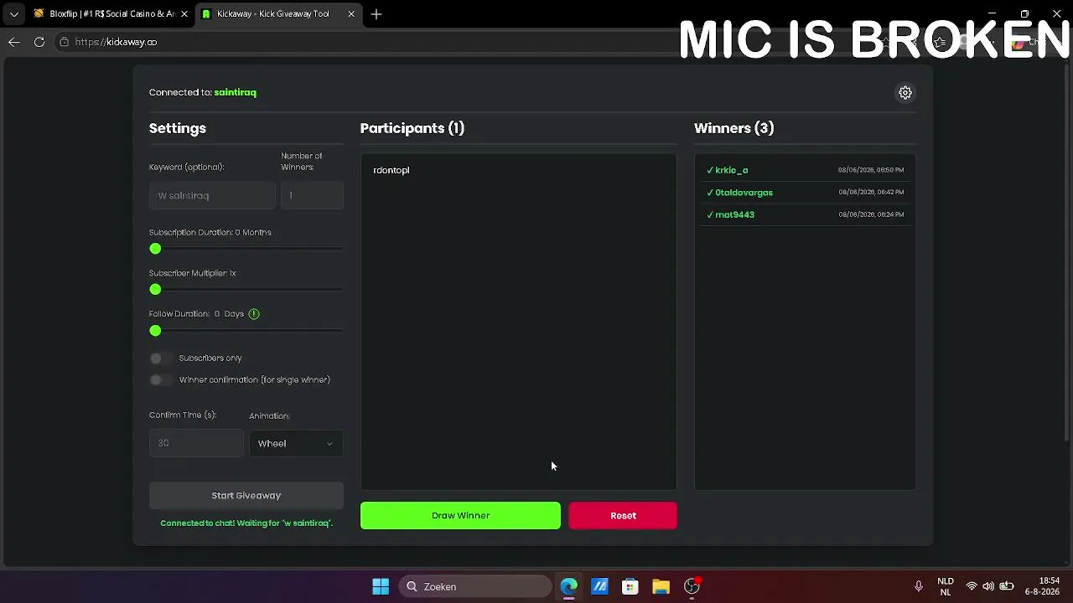Click the 08:50 PM winner timestamp
This screenshot has width=1073, height=603.
click(x=871, y=170)
